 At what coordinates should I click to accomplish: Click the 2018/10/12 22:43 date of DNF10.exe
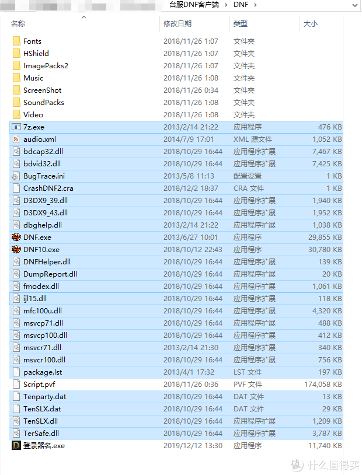tap(193, 250)
